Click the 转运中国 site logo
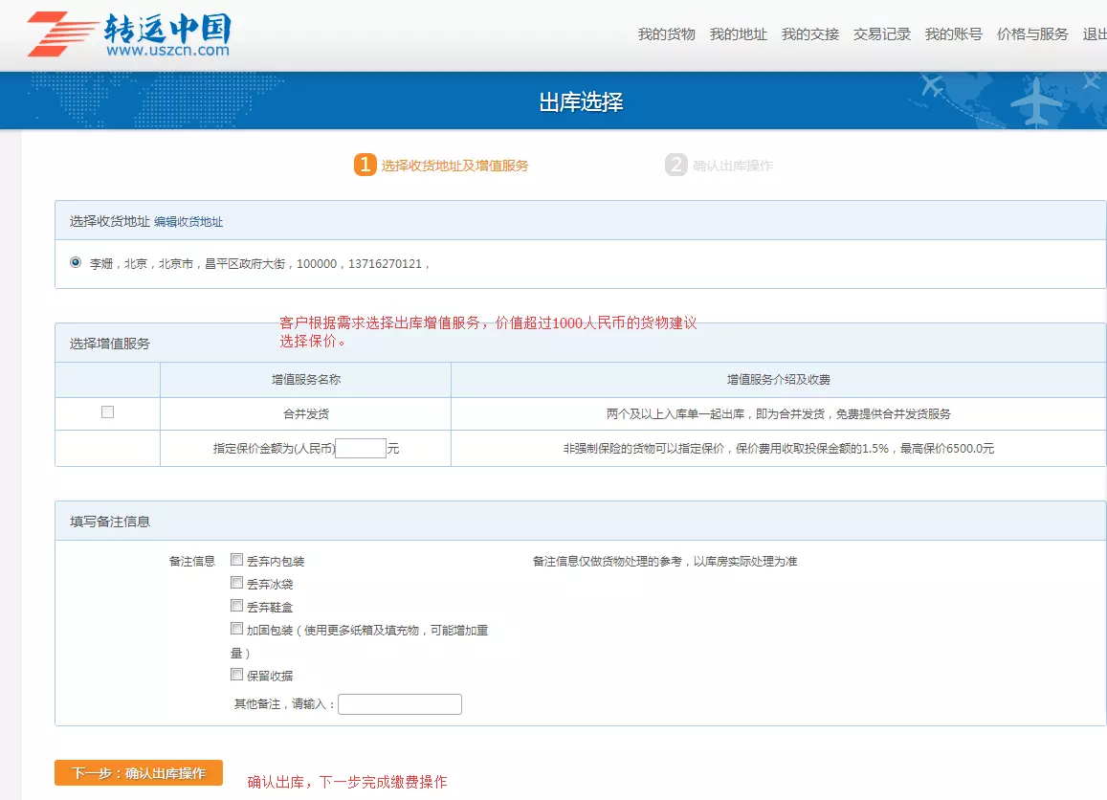Screen dimensions: 1107x800 tap(129, 33)
